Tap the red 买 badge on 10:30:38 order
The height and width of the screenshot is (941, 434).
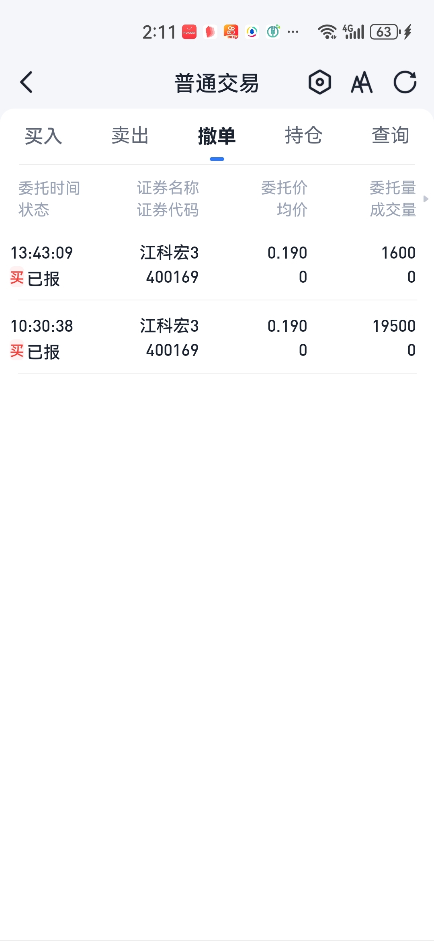17,351
